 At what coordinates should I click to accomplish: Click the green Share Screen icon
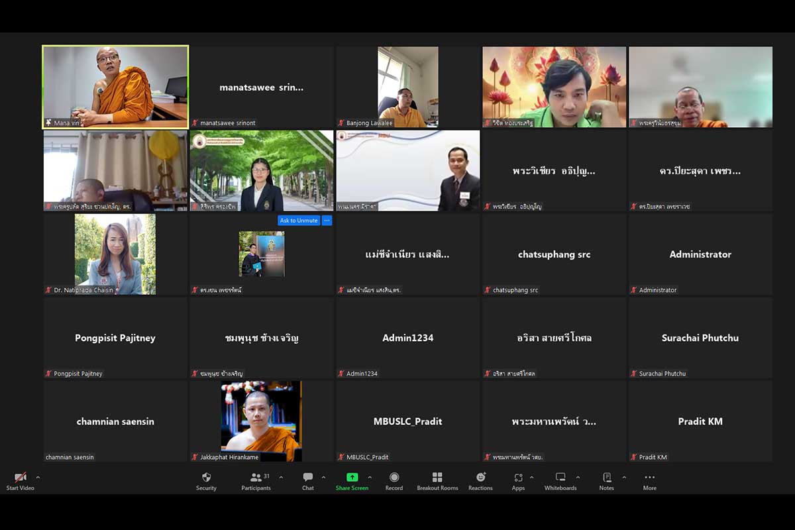tap(352, 478)
